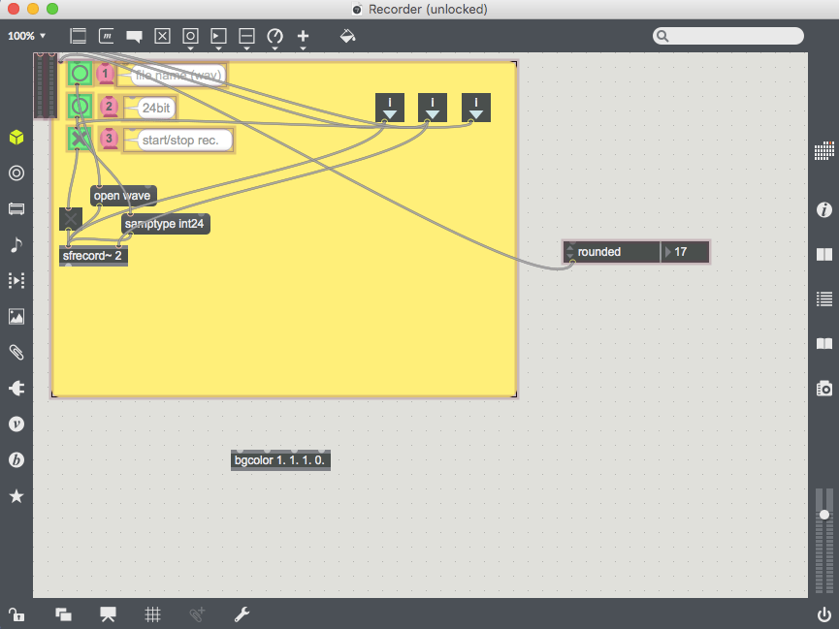Open the Audio files note icon

[x=16, y=244]
